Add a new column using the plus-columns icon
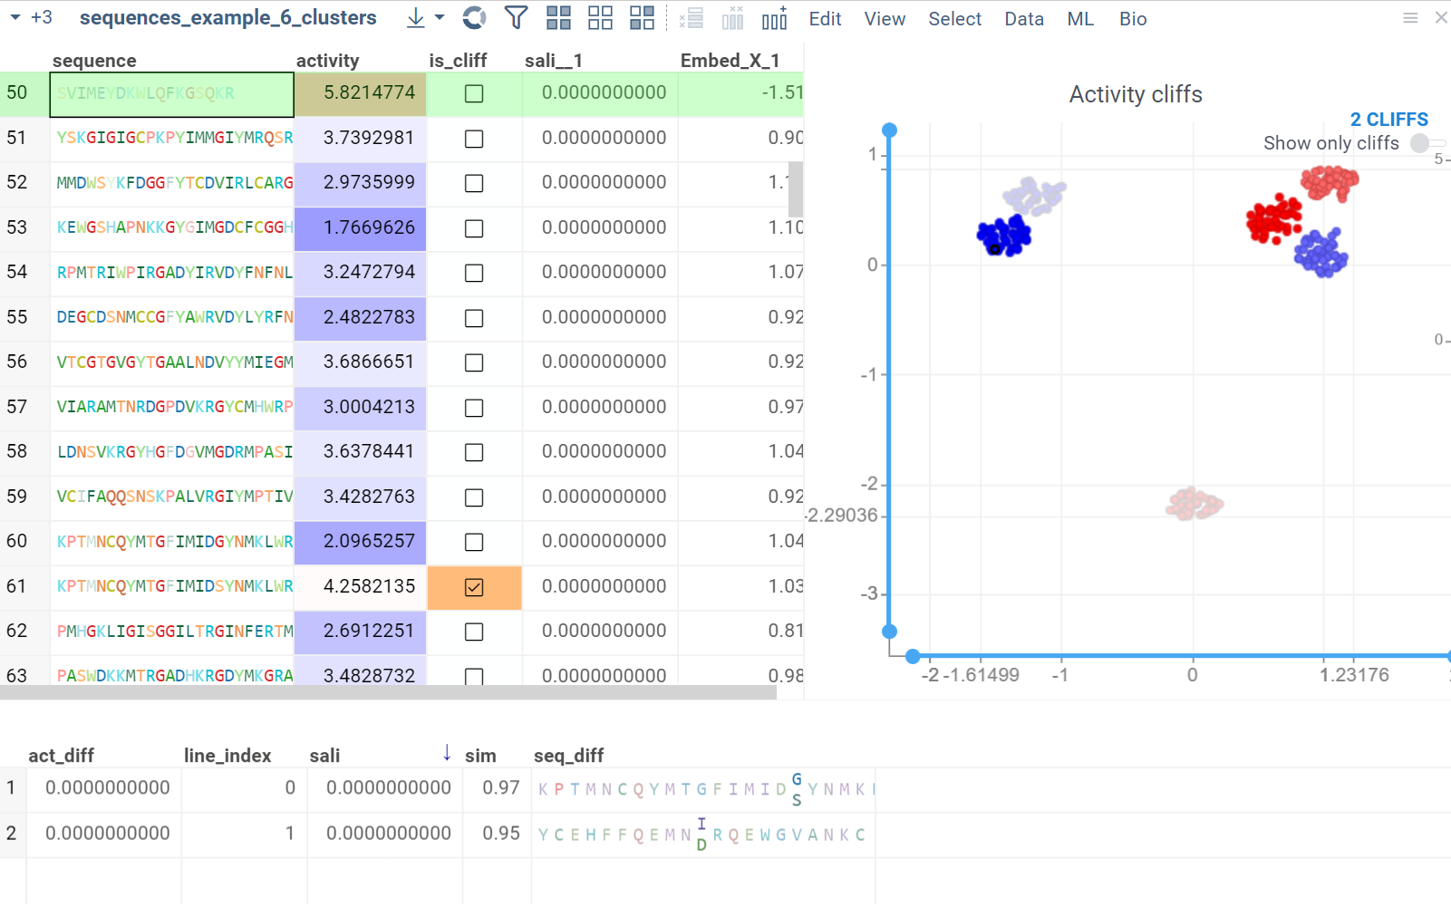Viewport: 1451px width, 907px height. (775, 17)
